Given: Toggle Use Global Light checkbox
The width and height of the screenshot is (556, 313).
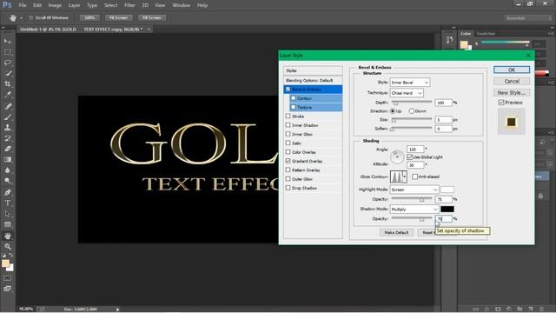Looking at the screenshot, I should (x=409, y=156).
